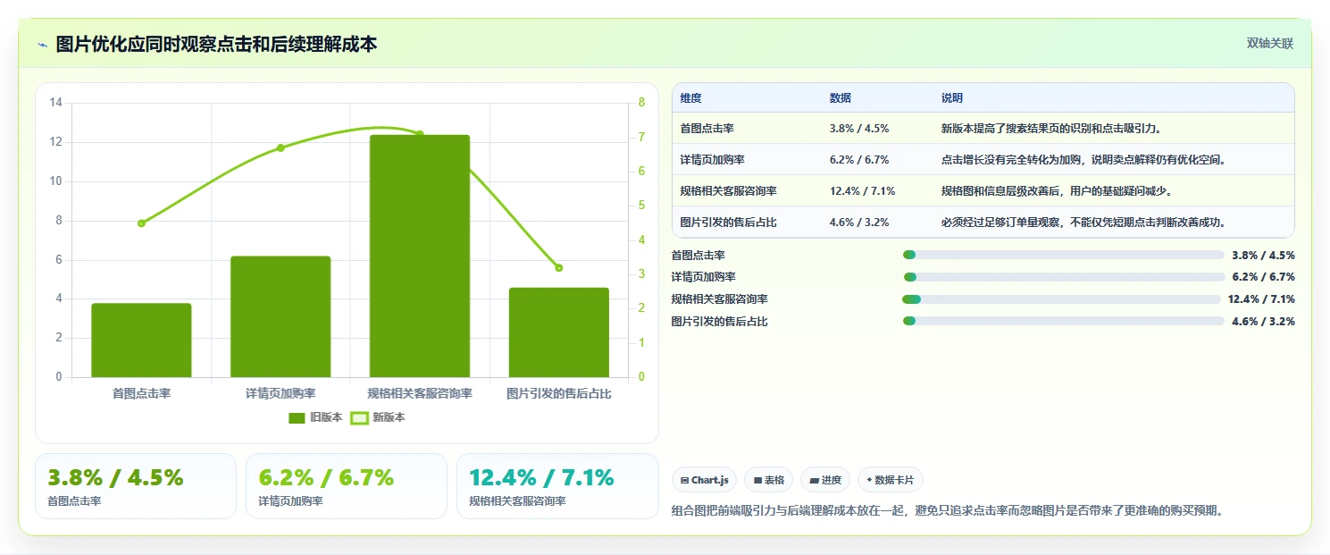Image resolution: width=1330 pixels, height=555 pixels.
Task: Click right axis value 8
Action: 641,103
